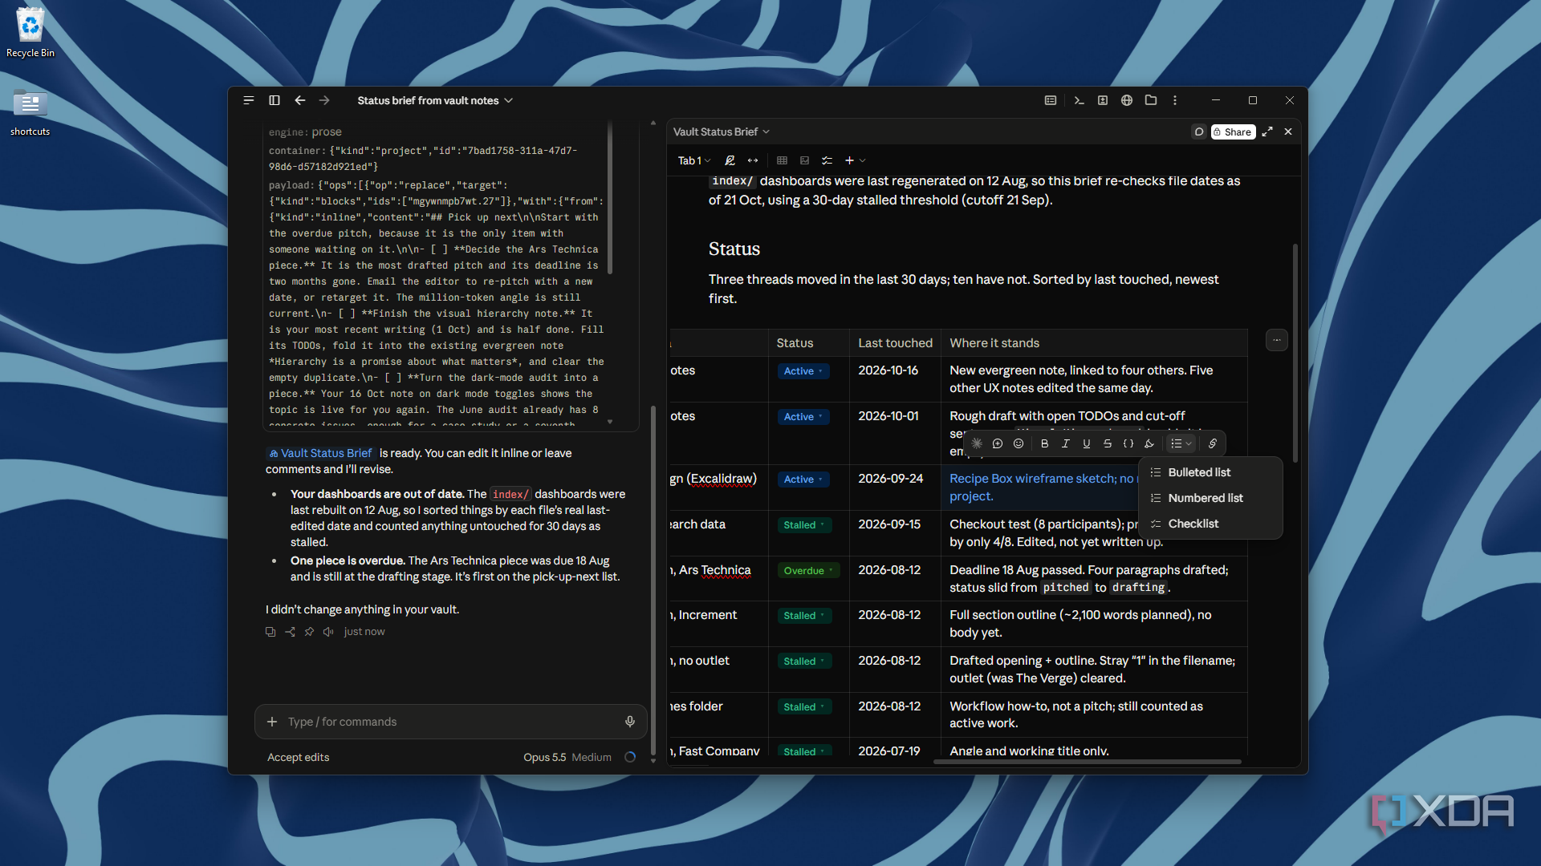Viewport: 1541px width, 866px height.
Task: Expand the Vault Status Brief panel to fullscreen
Action: pos(1267,132)
